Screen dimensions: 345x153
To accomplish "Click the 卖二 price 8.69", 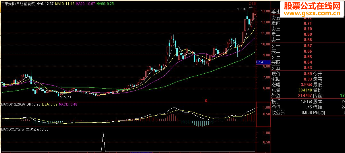I will pyautogui.click(x=308, y=34).
